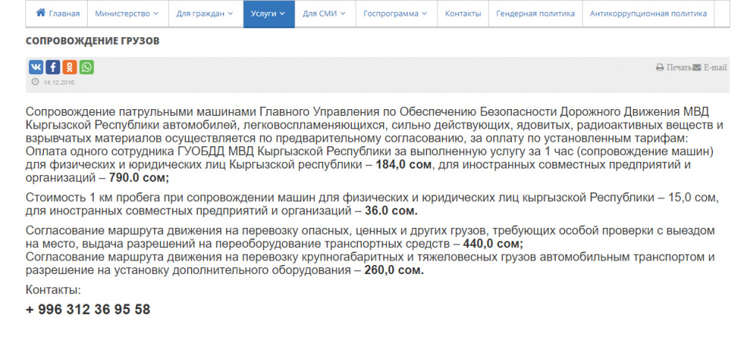Click the phone number +996 312 36 95 58
Image resolution: width=744 pixels, height=343 pixels.
[88, 310]
